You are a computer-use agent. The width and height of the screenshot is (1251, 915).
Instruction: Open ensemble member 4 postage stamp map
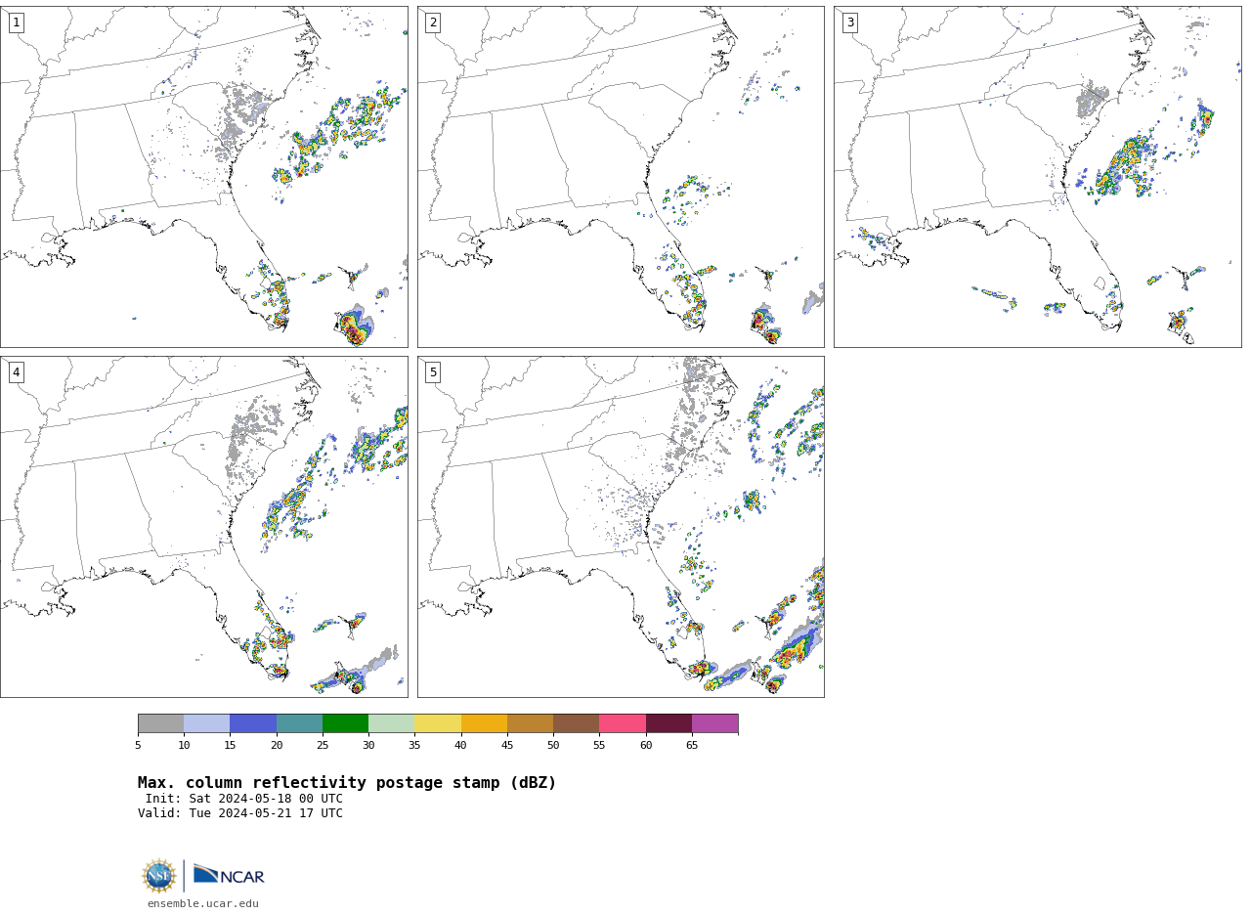pyautogui.click(x=204, y=527)
